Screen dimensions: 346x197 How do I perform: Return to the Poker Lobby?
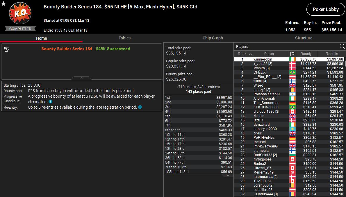(x=325, y=10)
